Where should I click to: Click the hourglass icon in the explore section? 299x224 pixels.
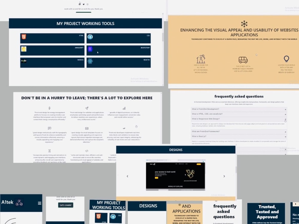click(49, 151)
